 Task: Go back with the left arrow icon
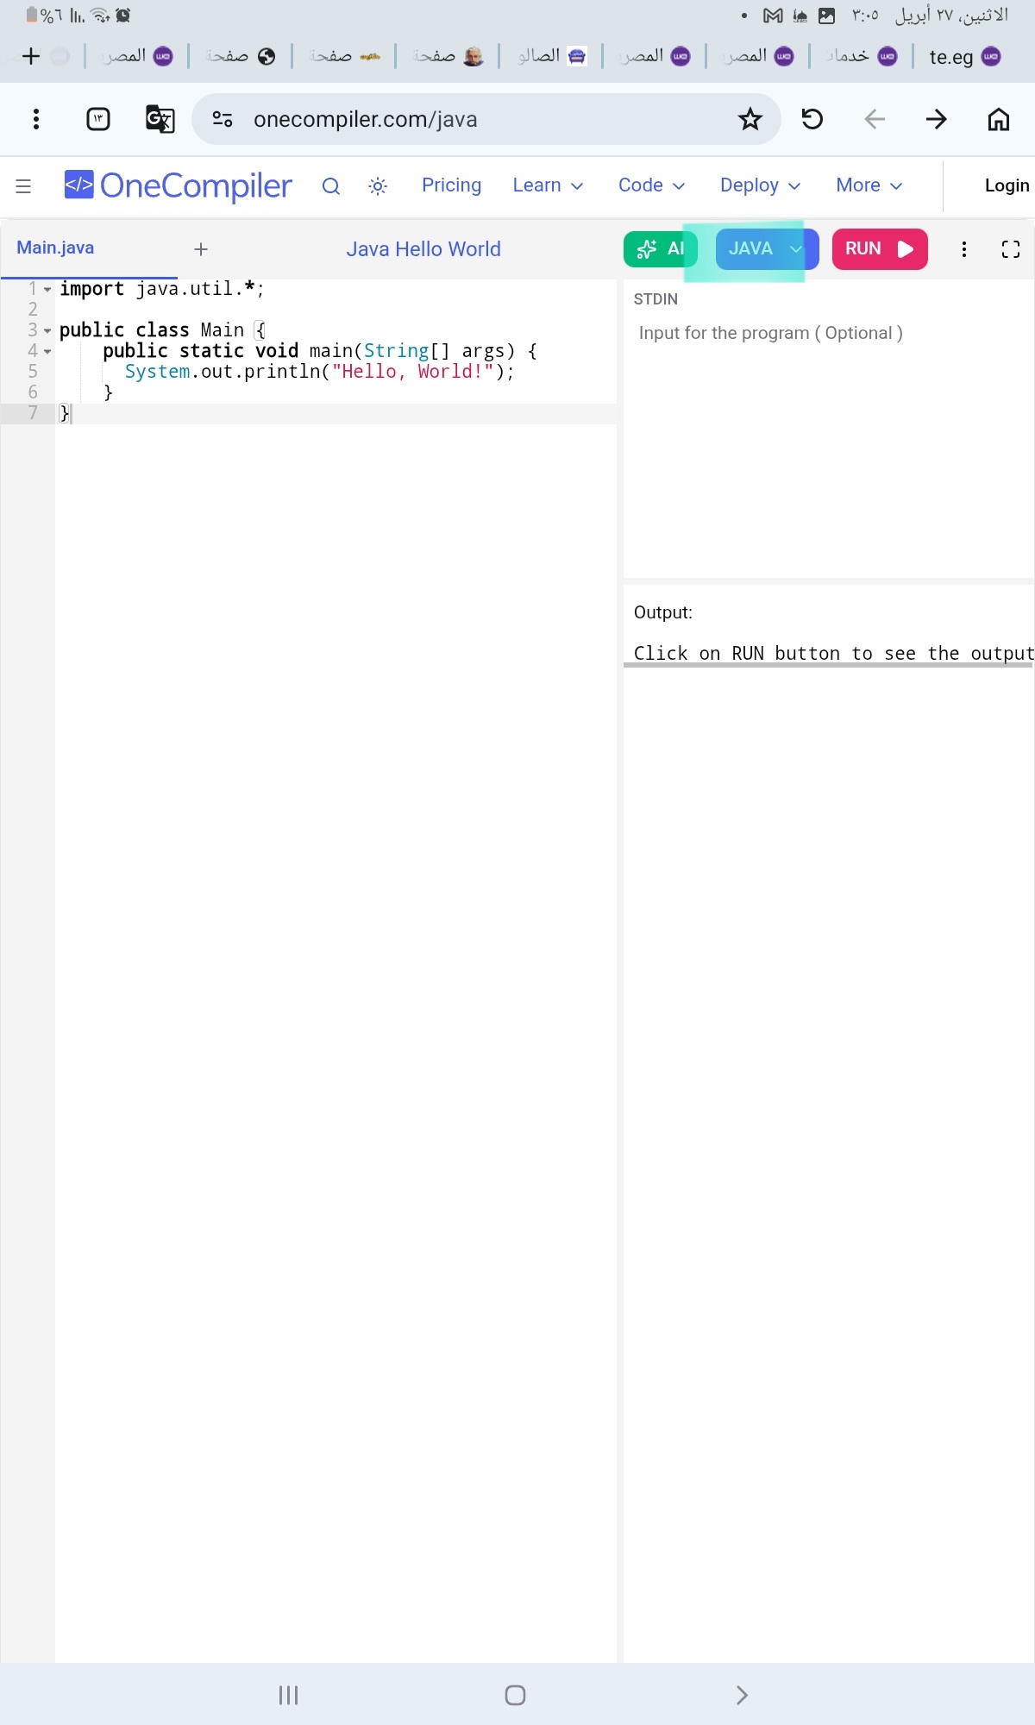875,119
